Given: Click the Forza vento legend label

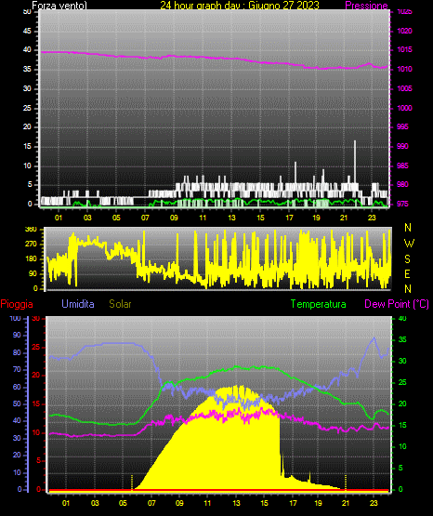Looking at the screenshot, I should 59,6.
